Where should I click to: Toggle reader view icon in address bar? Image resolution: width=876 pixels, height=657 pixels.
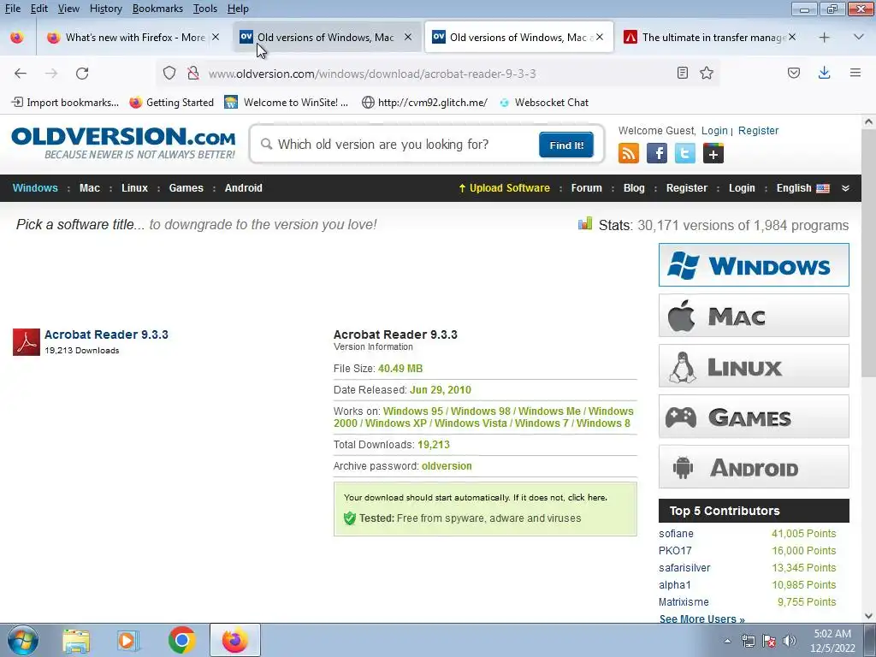coord(682,74)
